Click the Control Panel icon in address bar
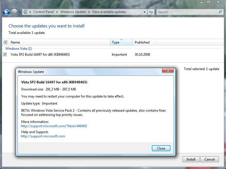The height and width of the screenshot is (169, 226). 25,12
